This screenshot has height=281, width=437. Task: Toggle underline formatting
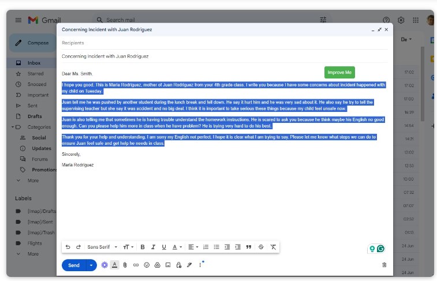(x=164, y=247)
